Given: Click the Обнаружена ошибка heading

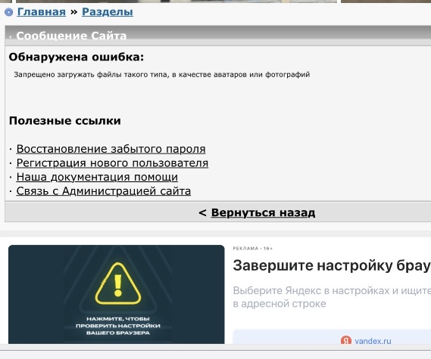Looking at the screenshot, I should coord(77,57).
